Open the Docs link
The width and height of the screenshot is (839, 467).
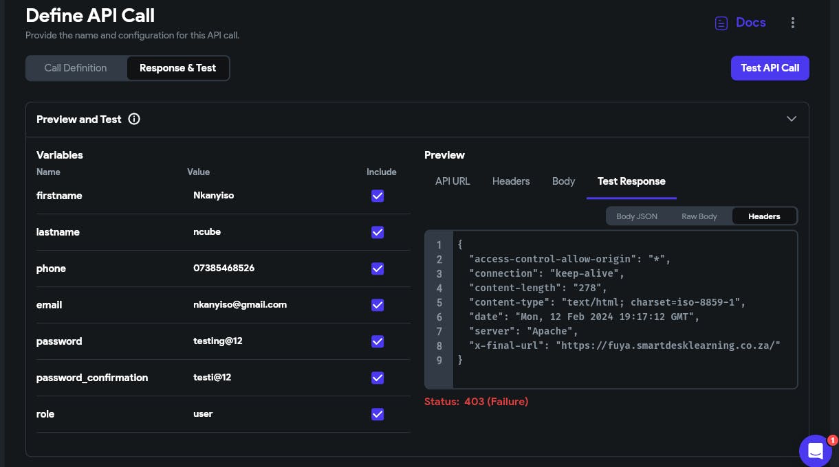point(750,23)
